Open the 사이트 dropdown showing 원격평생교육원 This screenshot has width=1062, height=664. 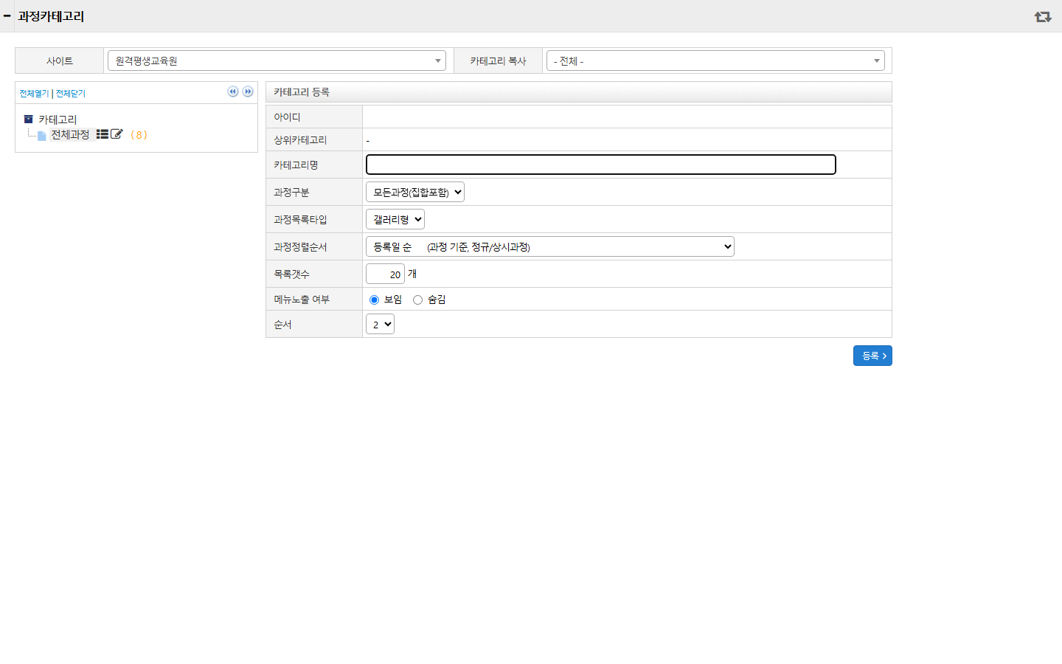pyautogui.click(x=277, y=60)
